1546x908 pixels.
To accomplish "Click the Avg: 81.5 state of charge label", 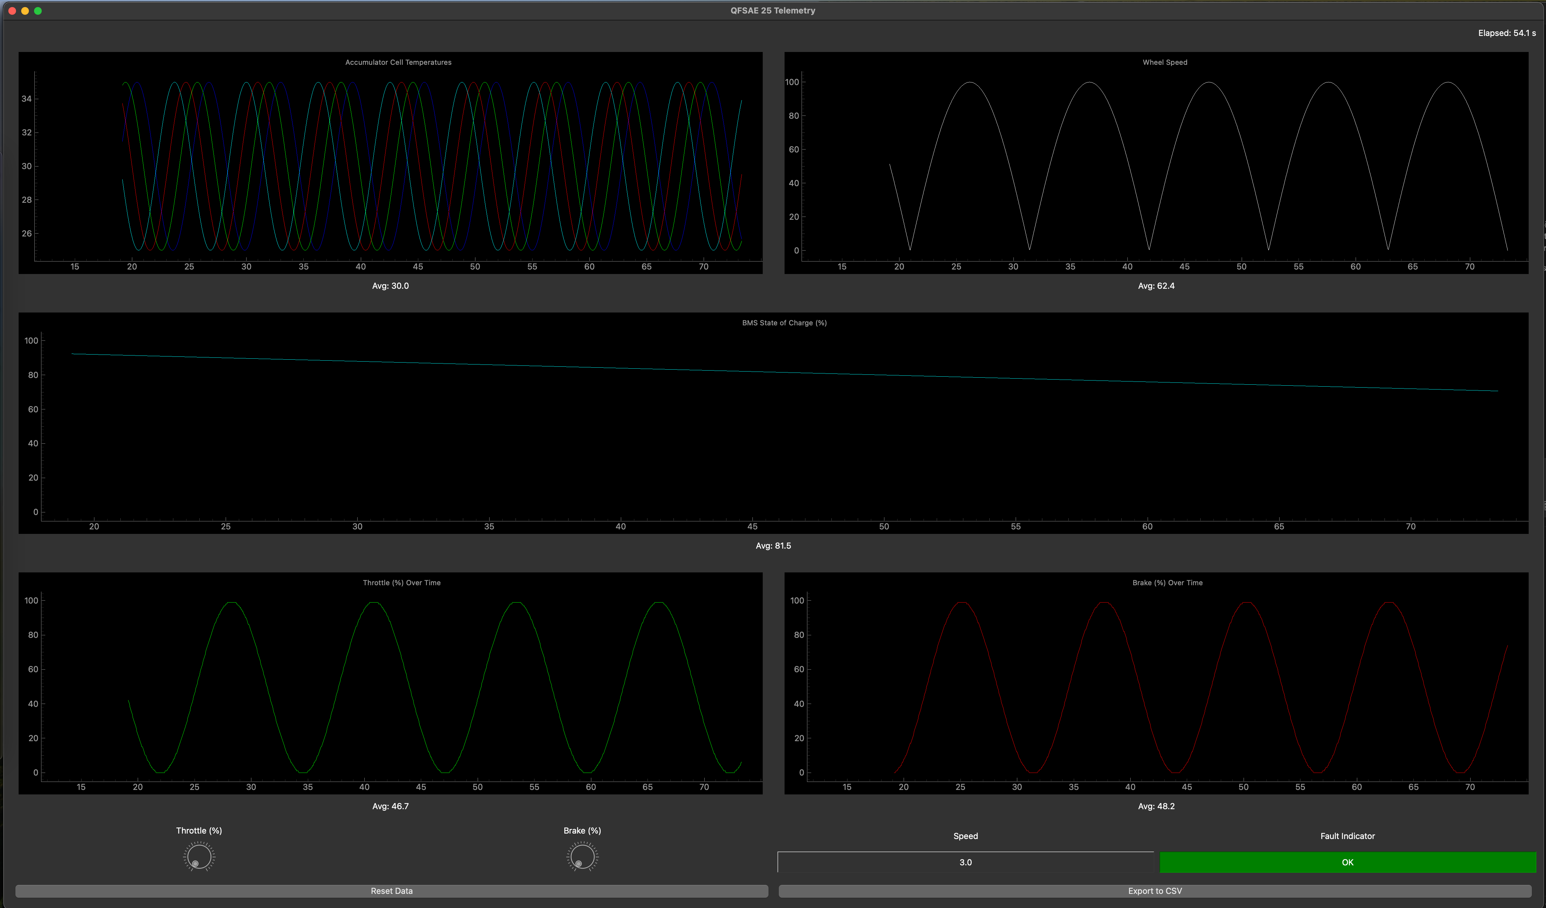I will coord(773,546).
